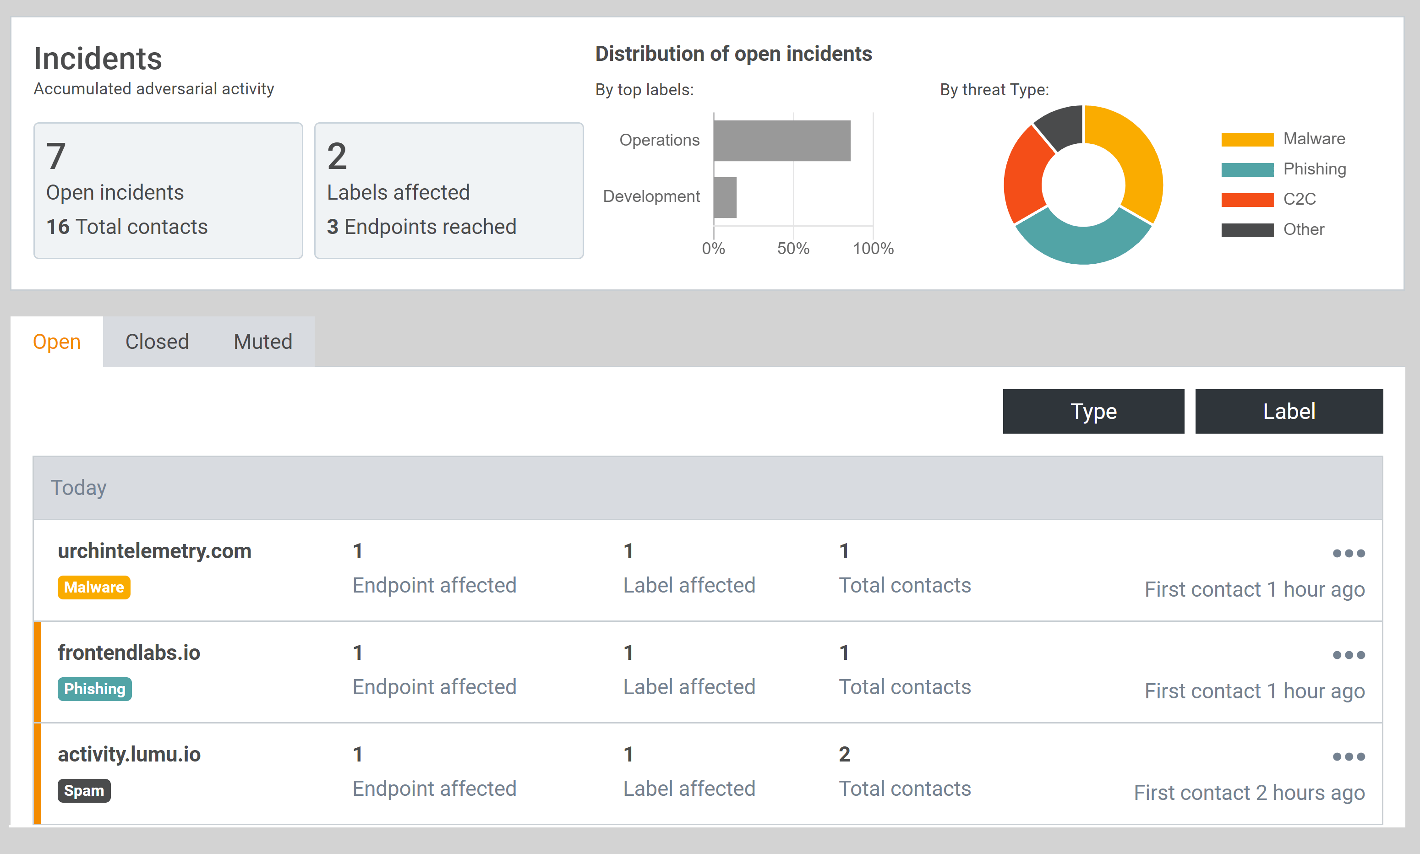Toggle Malware in the chart legend
This screenshot has width=1420, height=854.
click(x=1314, y=139)
